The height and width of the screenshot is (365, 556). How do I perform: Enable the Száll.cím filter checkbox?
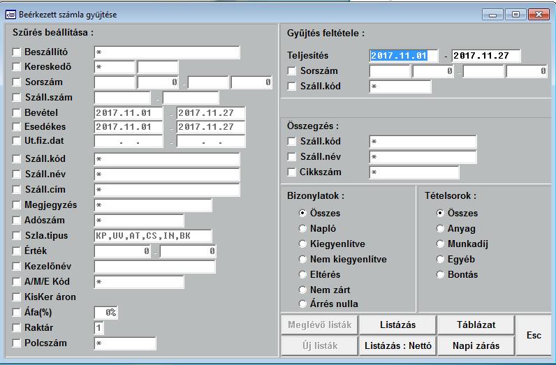pyautogui.click(x=17, y=189)
